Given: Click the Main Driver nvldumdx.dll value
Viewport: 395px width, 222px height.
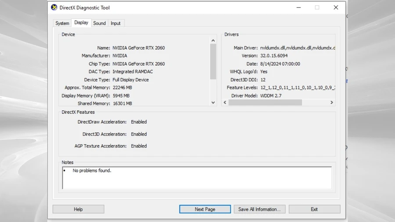Looking at the screenshot, I should coord(298,48).
